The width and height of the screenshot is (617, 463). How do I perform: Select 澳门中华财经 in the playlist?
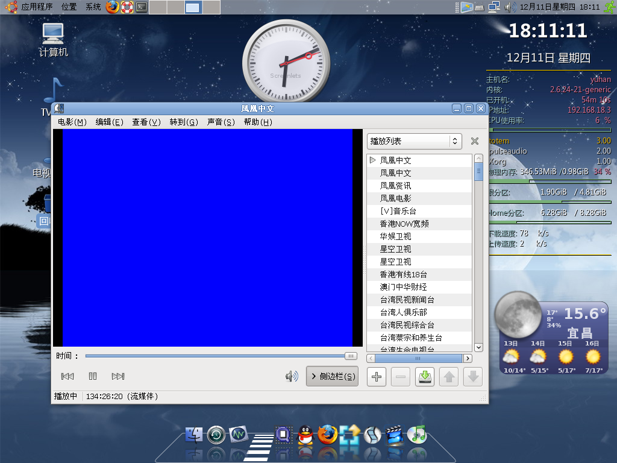coord(419,287)
